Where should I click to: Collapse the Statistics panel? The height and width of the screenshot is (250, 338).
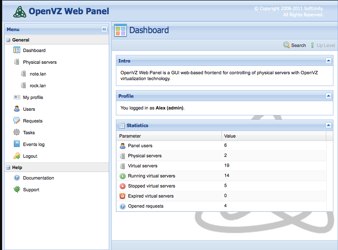(x=328, y=125)
